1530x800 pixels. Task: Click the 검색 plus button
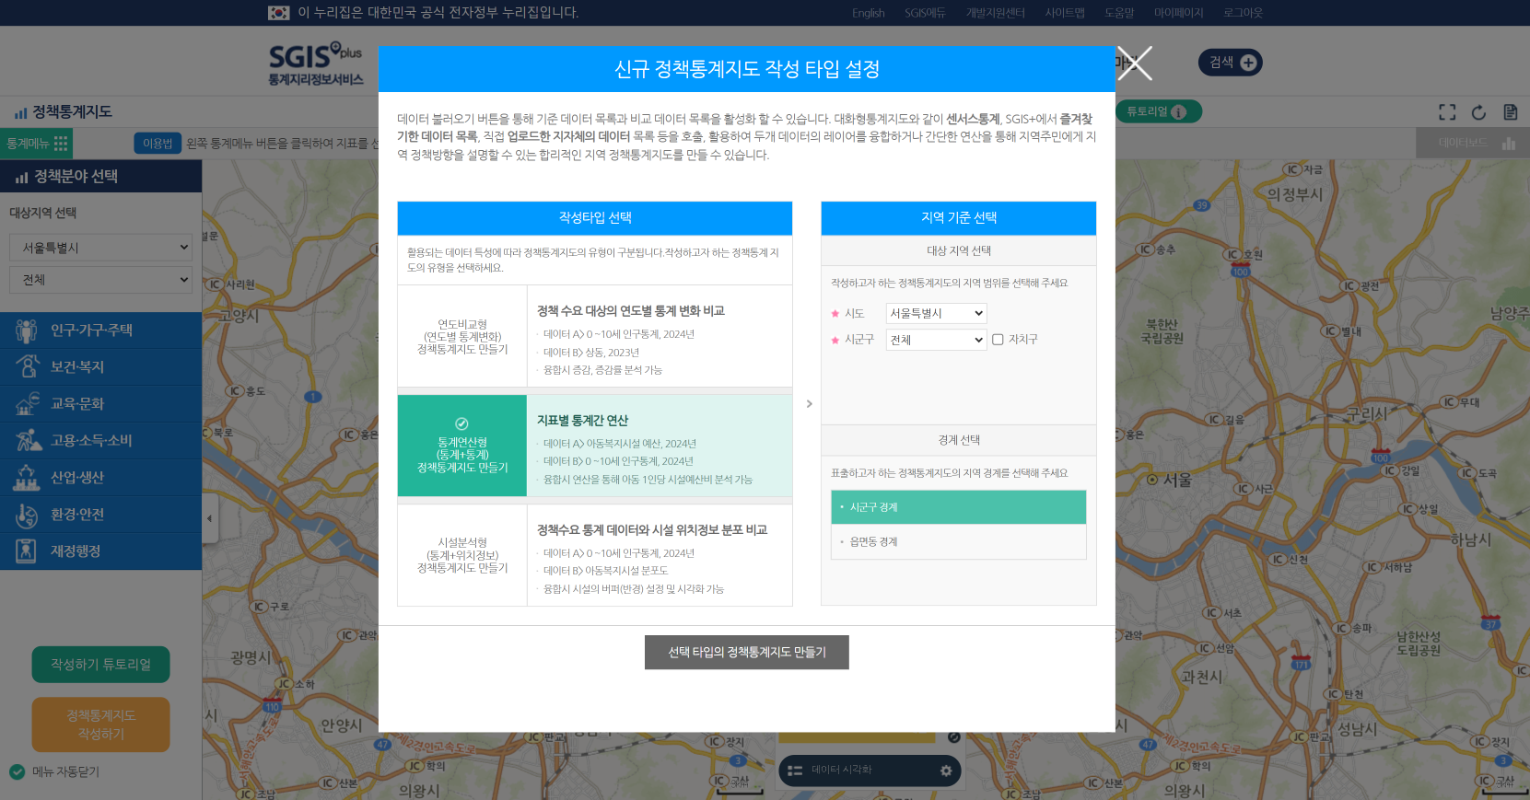coord(1231,63)
